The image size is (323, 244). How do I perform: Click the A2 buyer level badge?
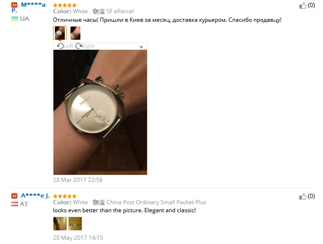coord(14,196)
